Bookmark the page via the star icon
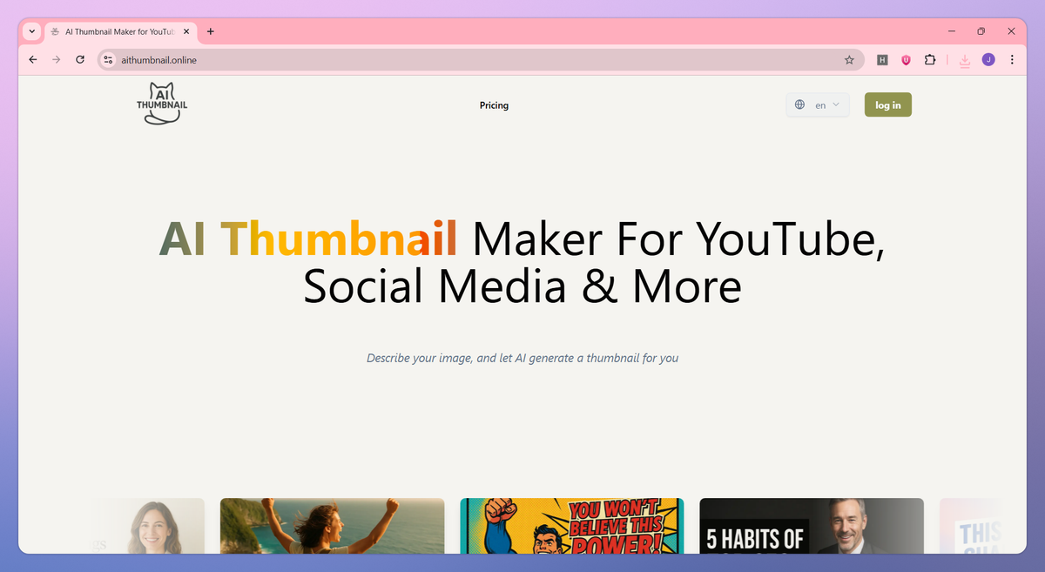1045x572 pixels. (x=849, y=59)
